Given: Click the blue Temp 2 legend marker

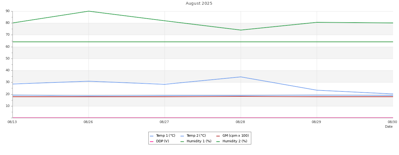Looking at the screenshot, I should [182, 136].
